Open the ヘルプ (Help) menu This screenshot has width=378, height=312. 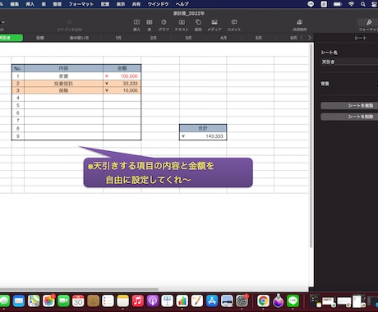click(x=182, y=4)
